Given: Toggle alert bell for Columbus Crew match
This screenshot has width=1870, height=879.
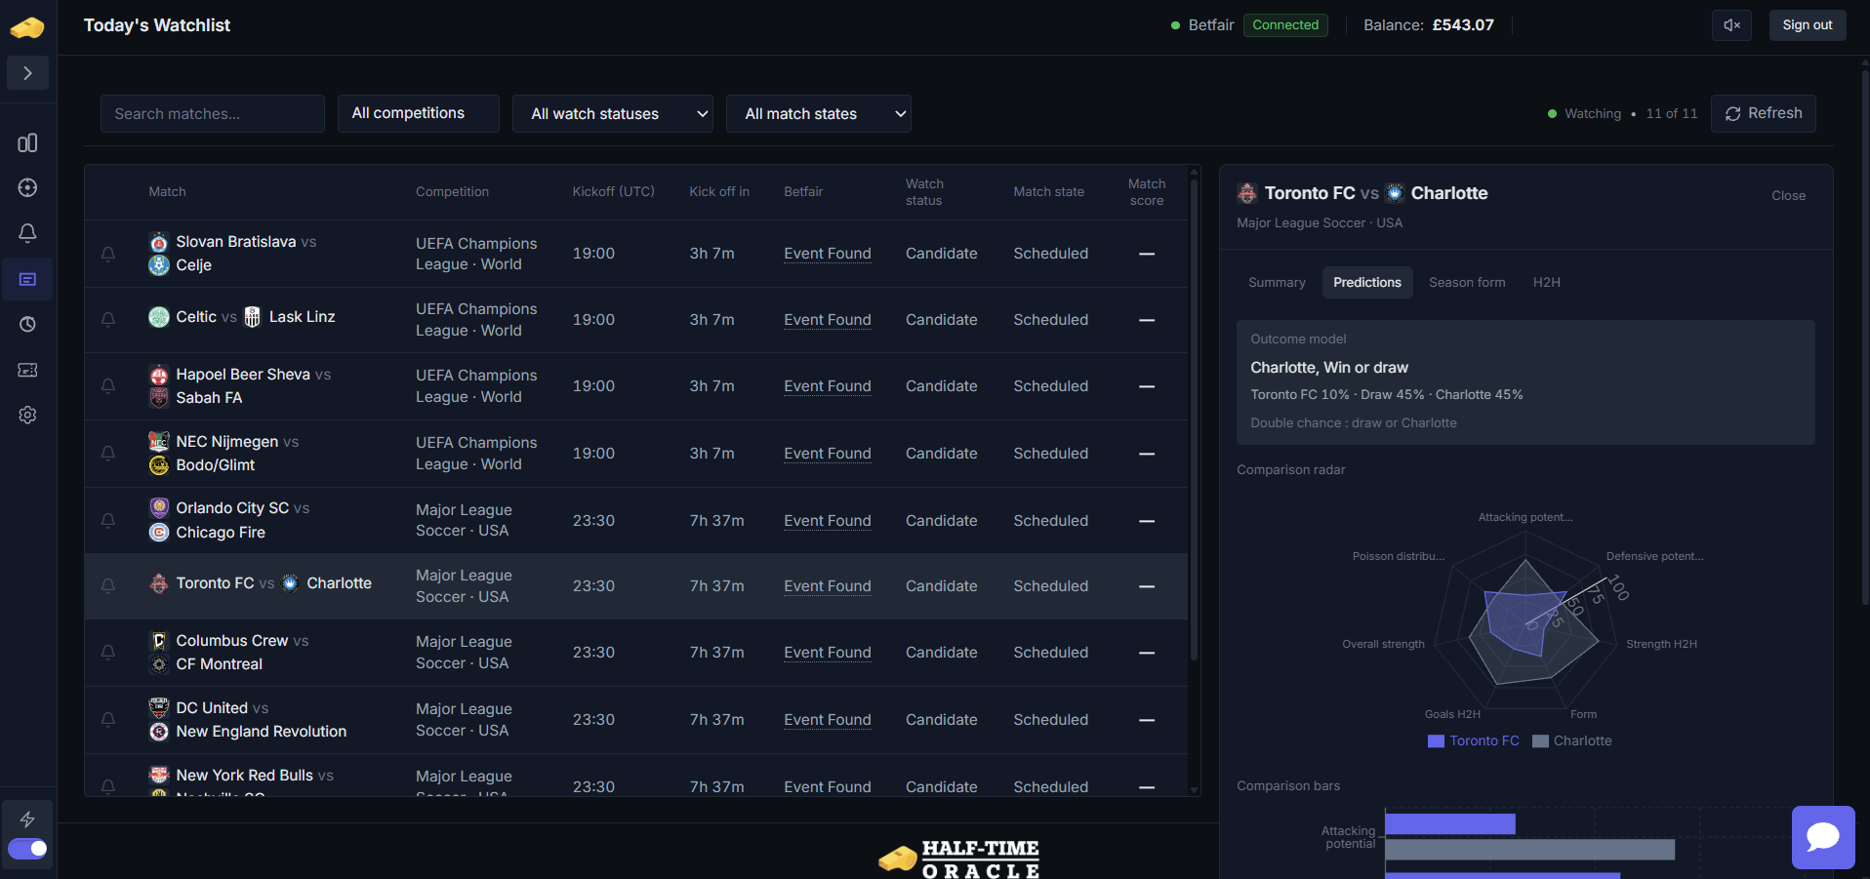Looking at the screenshot, I should pyautogui.click(x=108, y=653).
